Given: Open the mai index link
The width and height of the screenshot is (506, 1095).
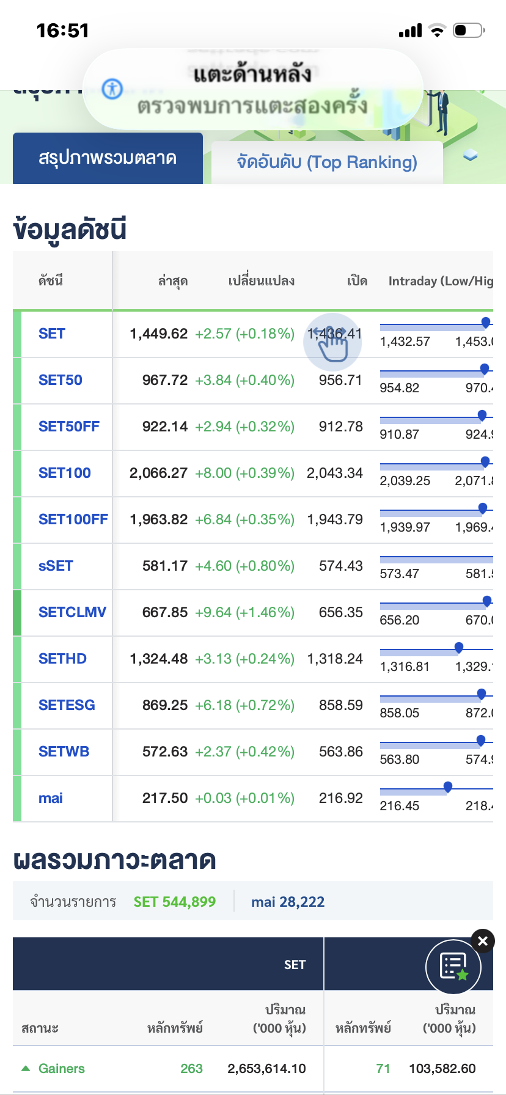Looking at the screenshot, I should point(51,798).
